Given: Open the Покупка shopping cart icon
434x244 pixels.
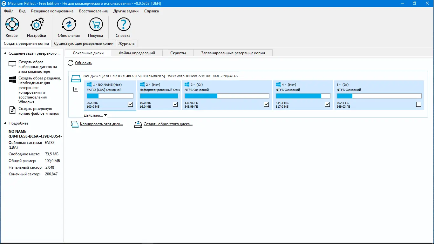Looking at the screenshot, I should point(96,24).
